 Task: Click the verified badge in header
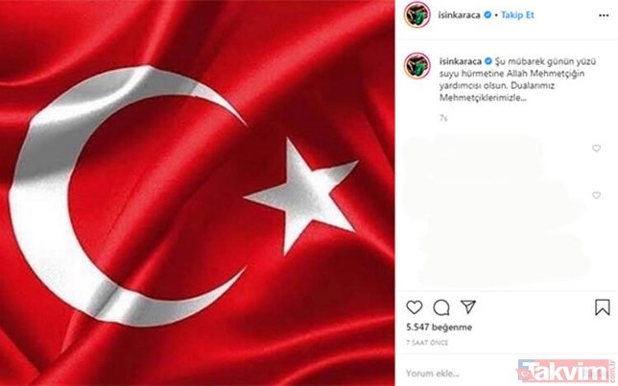click(x=487, y=15)
